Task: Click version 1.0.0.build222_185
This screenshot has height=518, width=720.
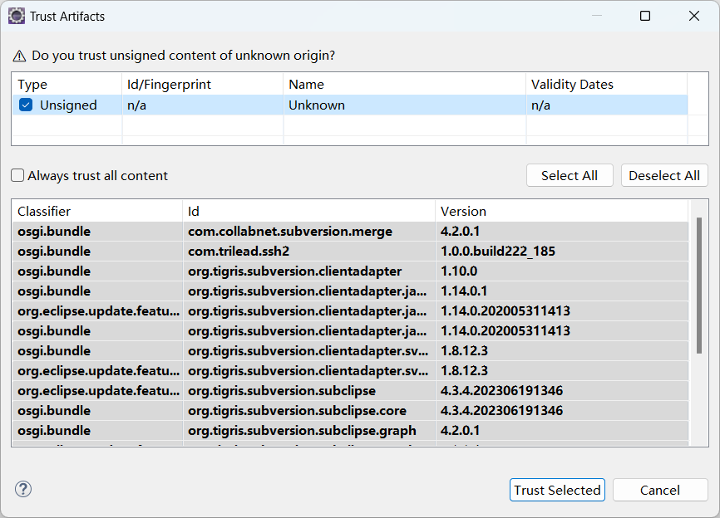Action: click(498, 252)
